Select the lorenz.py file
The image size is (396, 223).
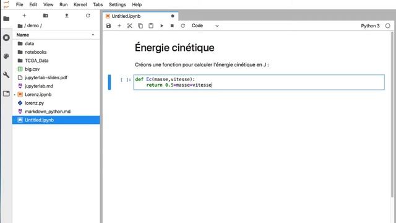56,103
